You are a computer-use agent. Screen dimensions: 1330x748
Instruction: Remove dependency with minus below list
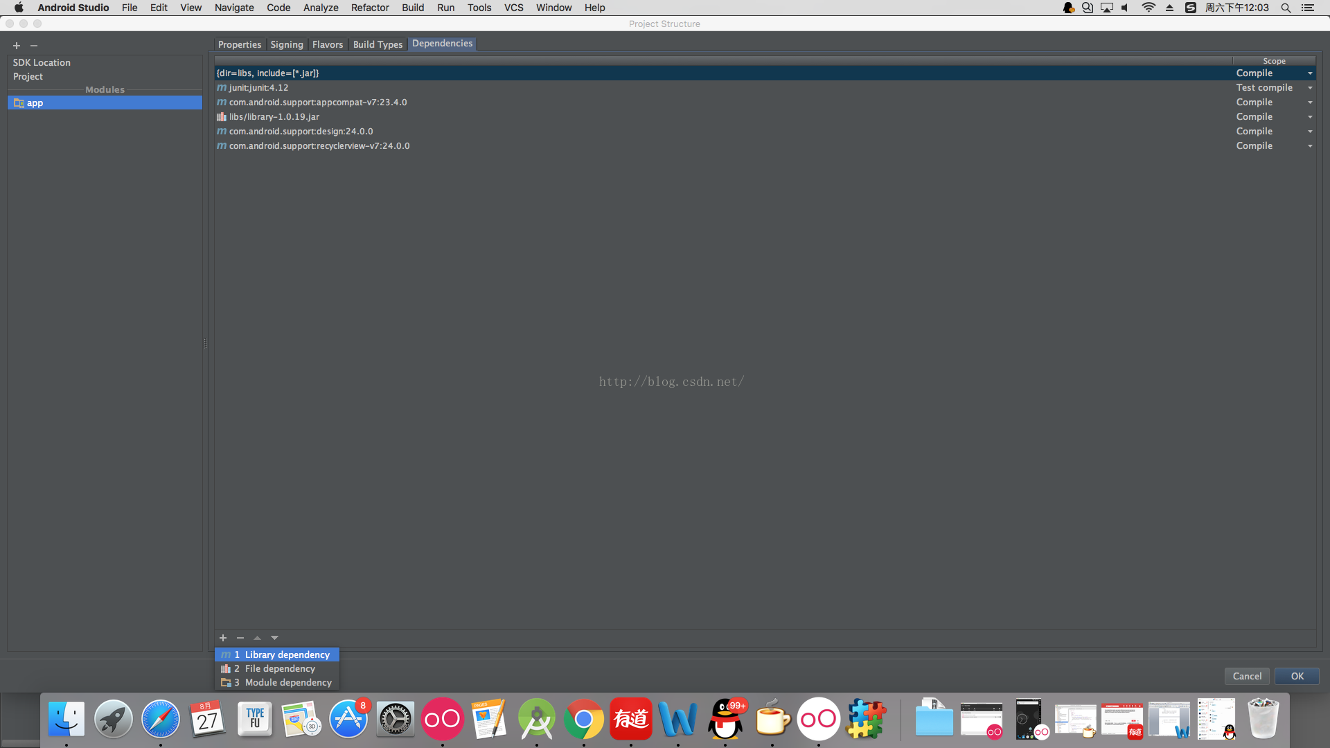pos(240,638)
